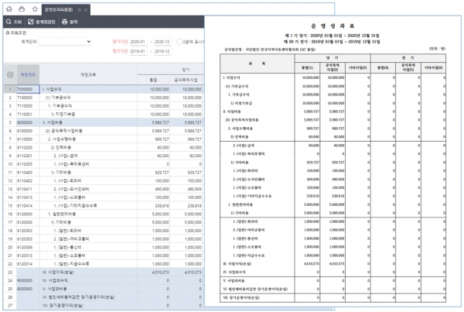Click row number 22 in the grid
The height and width of the screenshot is (312, 464).
10,263
